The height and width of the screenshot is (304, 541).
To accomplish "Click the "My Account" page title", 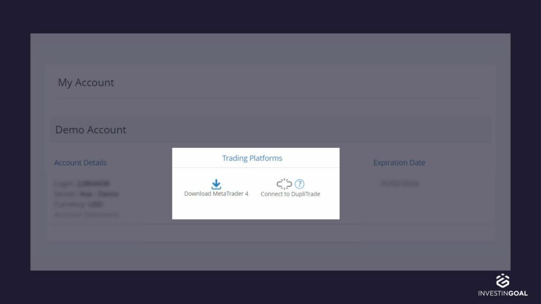I will coord(86,83).
